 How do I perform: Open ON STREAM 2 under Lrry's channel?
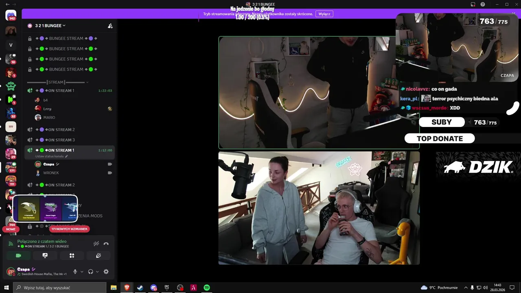[69, 129]
